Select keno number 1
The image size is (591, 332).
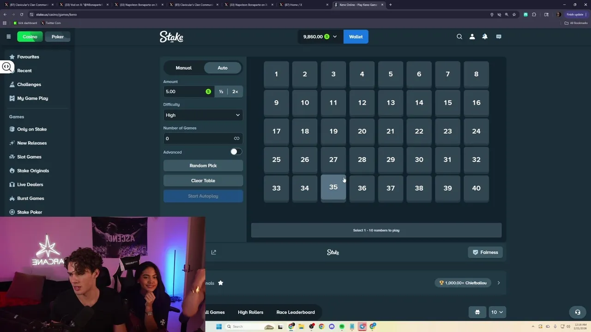point(276,74)
